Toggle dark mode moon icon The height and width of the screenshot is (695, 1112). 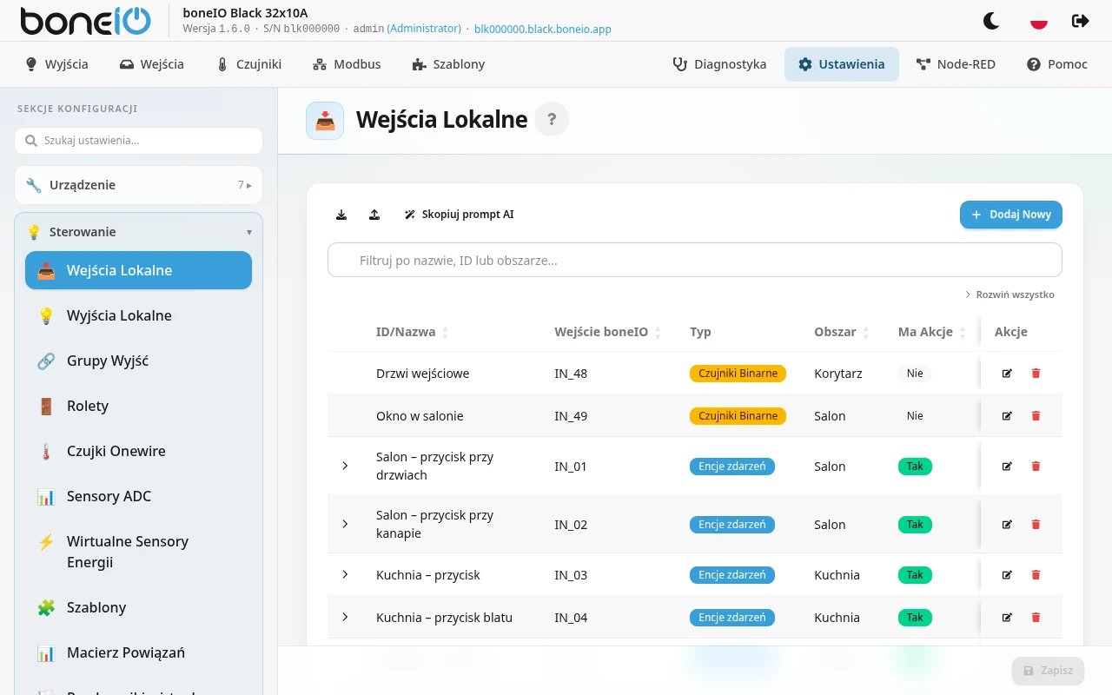pos(991,21)
